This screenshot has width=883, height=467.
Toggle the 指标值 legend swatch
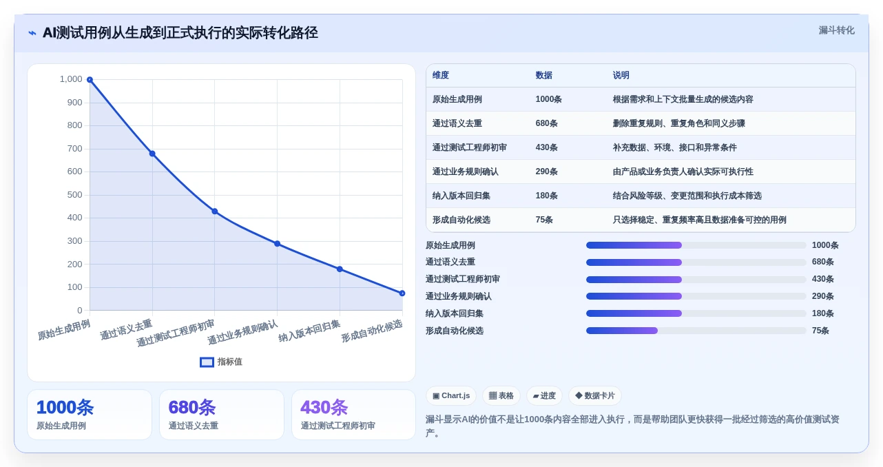click(207, 362)
